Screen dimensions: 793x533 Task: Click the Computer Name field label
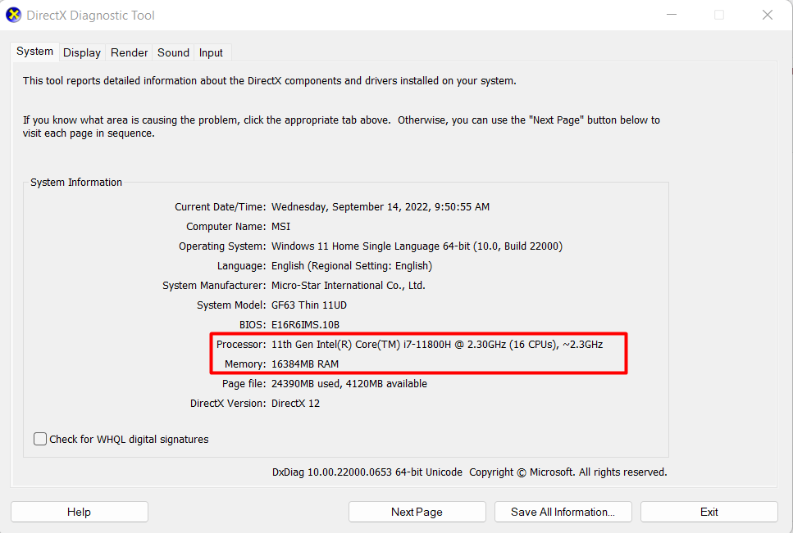(226, 227)
